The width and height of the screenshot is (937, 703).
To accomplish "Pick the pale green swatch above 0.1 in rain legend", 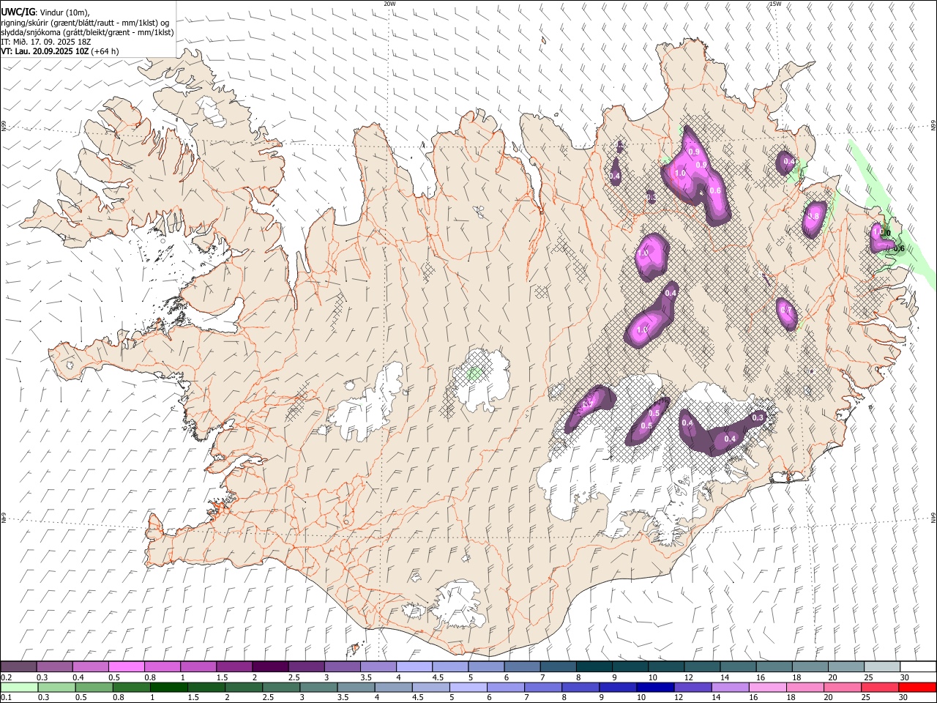I will [x=18, y=688].
